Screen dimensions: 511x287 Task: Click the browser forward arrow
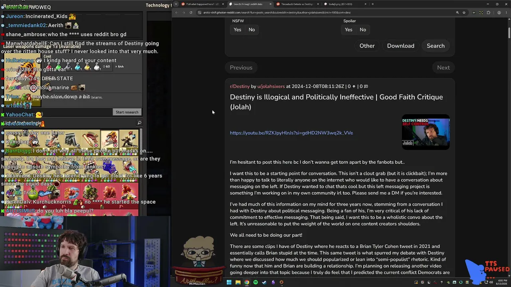184,12
